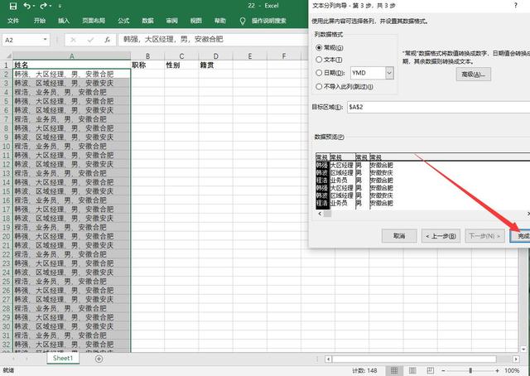Click cell A4 with 程浩, 业务员
530x376 pixels.
pyautogui.click(x=72, y=92)
